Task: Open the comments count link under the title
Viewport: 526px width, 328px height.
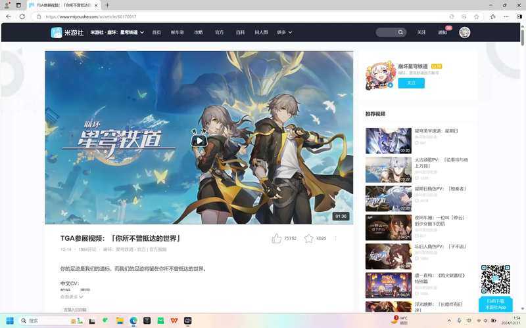Action: [x=87, y=249]
